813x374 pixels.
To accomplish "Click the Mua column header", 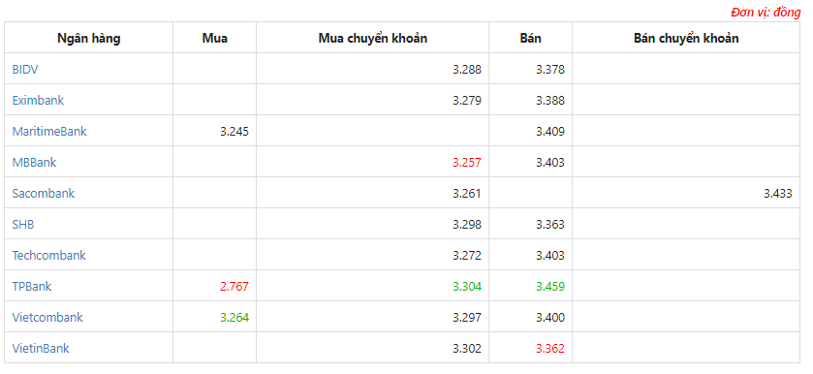I will click(x=215, y=39).
